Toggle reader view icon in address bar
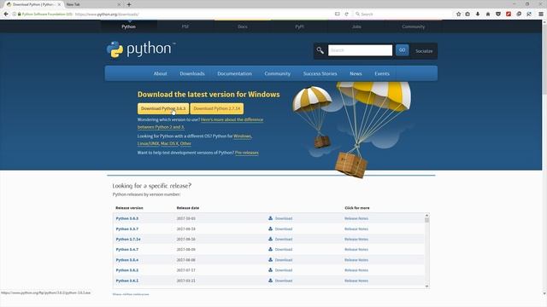 337,14
